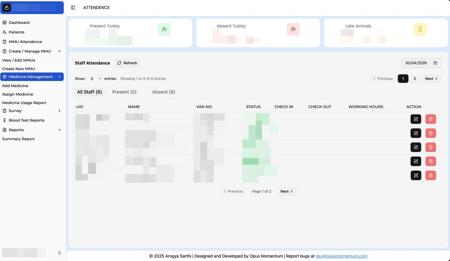Click the Late Arrivals hourglass icon
450x261 pixels.
point(420,29)
